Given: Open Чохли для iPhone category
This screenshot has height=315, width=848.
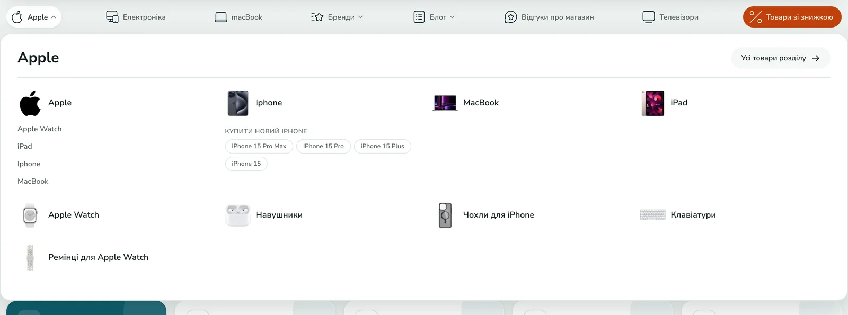Looking at the screenshot, I should pos(499,215).
